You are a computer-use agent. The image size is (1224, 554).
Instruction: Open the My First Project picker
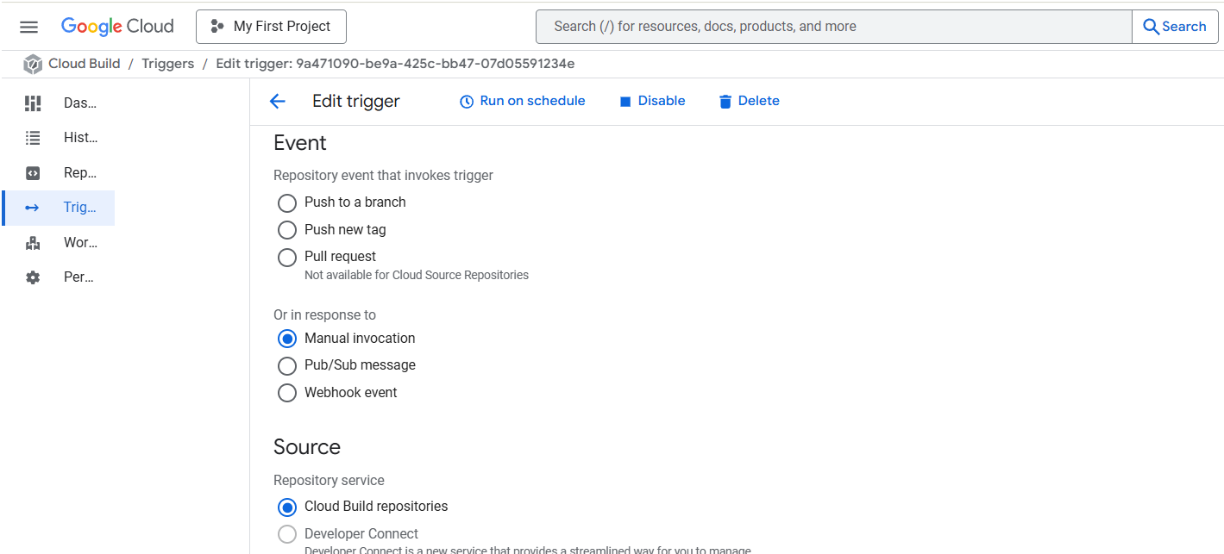[x=271, y=27]
